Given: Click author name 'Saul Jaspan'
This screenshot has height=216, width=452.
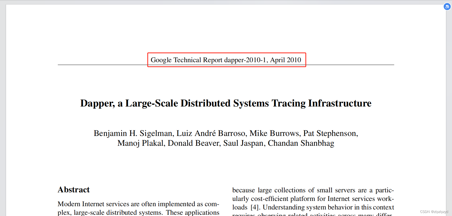Looking at the screenshot, I should pyautogui.click(x=243, y=143).
